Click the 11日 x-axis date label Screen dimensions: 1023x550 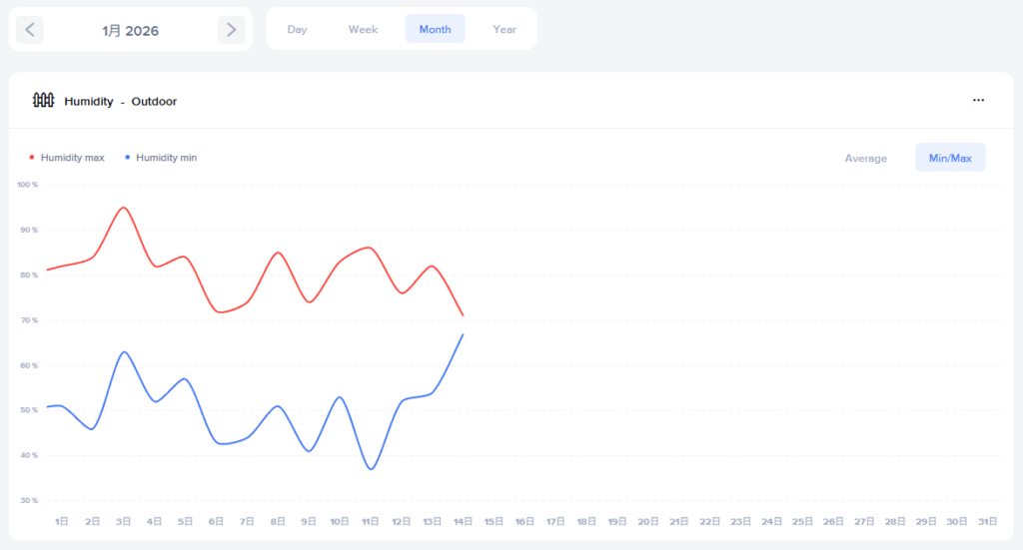[370, 521]
